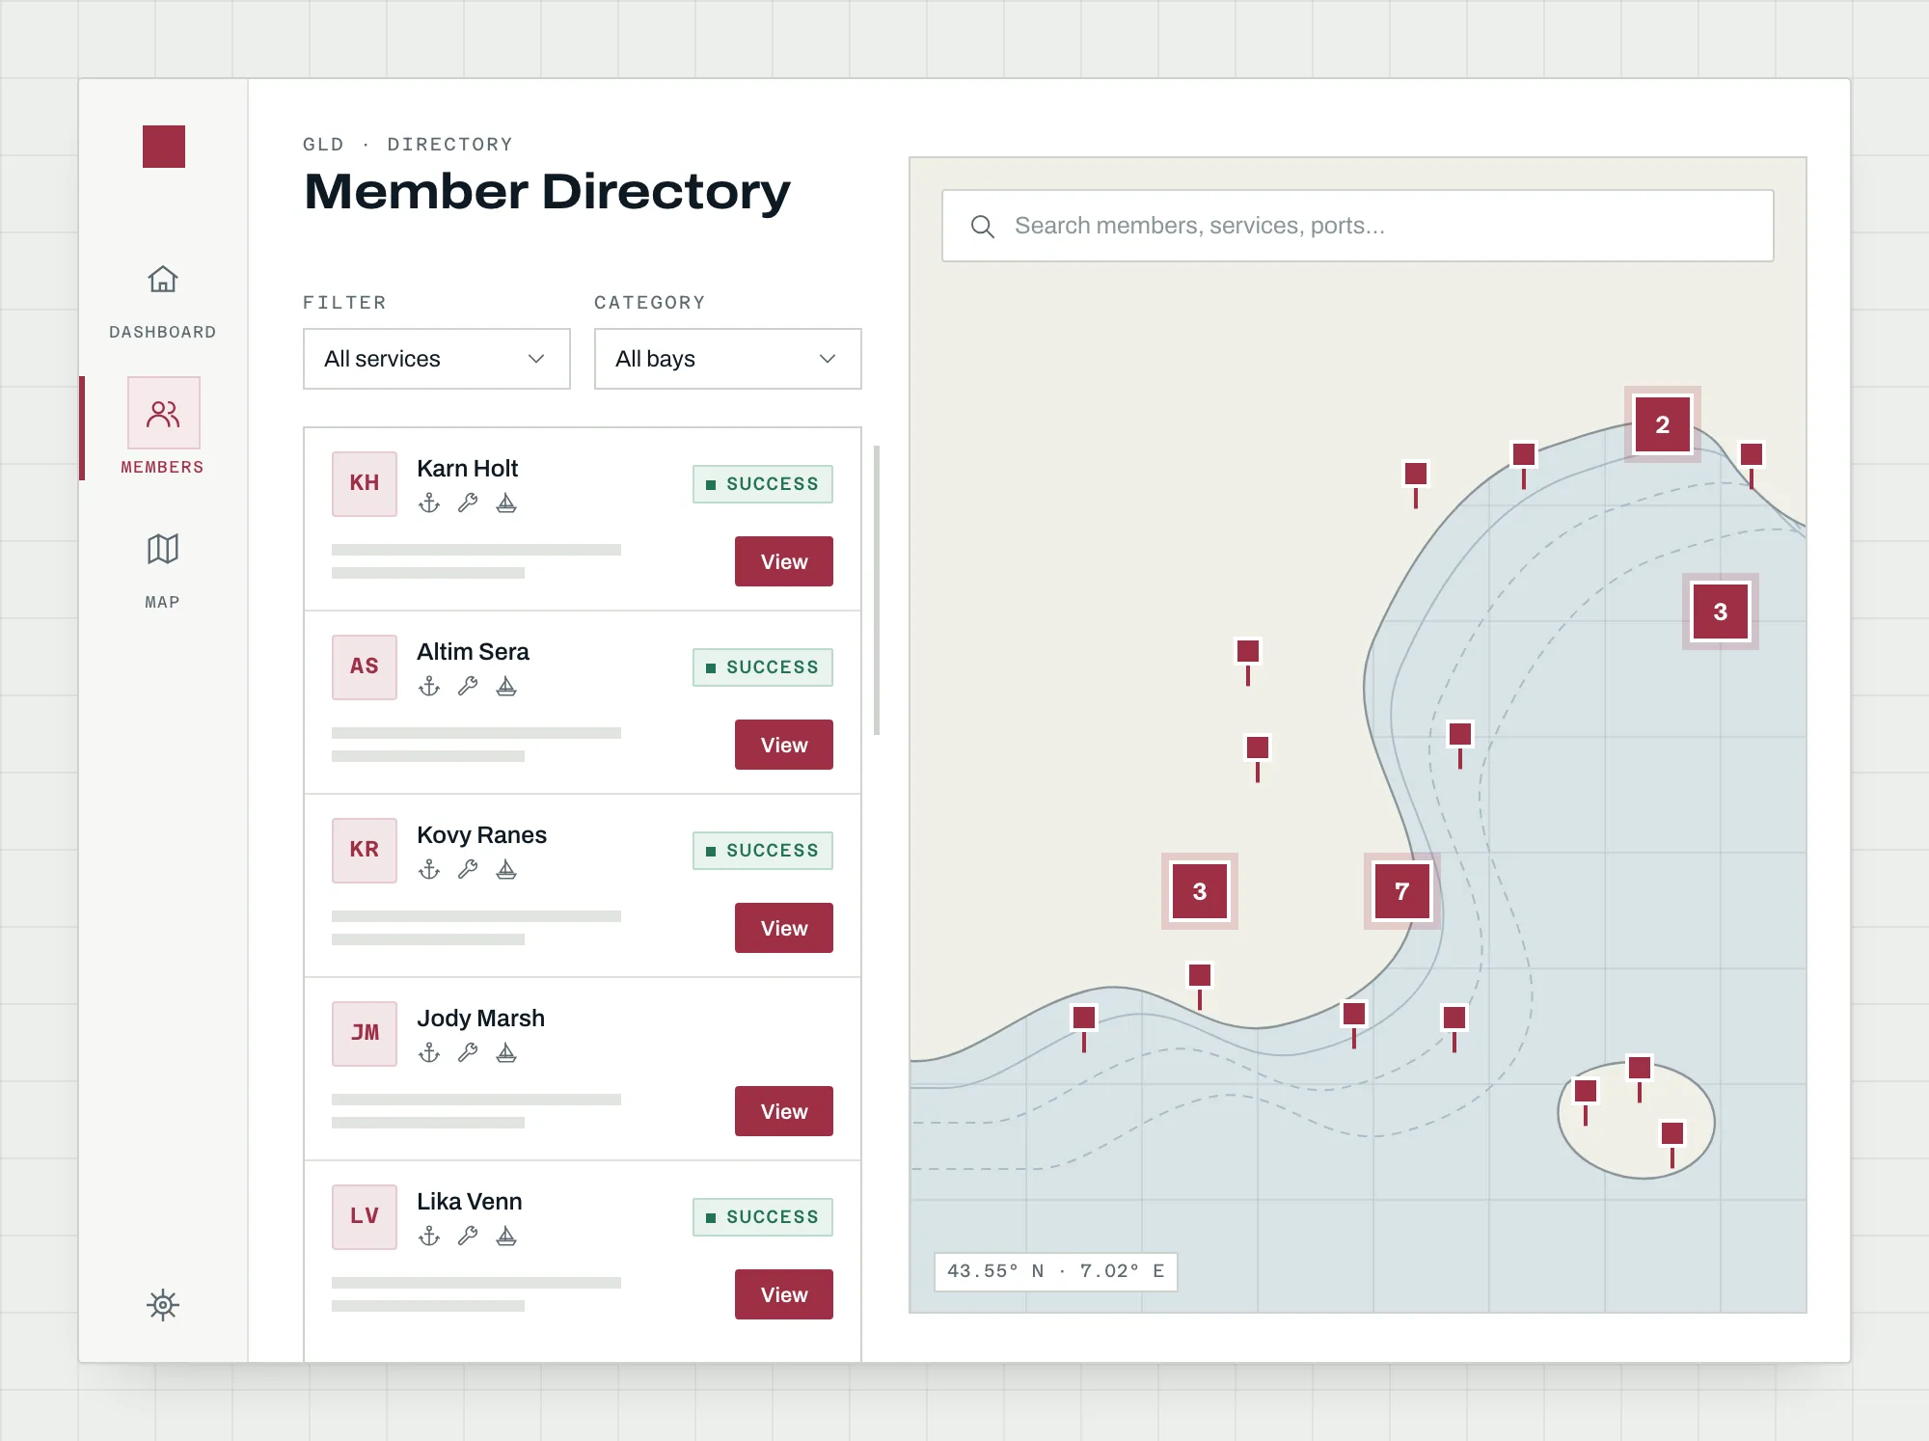Image resolution: width=1929 pixels, height=1441 pixels.
Task: Click Altim Sera's SUCCESS badge
Action: (x=763, y=667)
